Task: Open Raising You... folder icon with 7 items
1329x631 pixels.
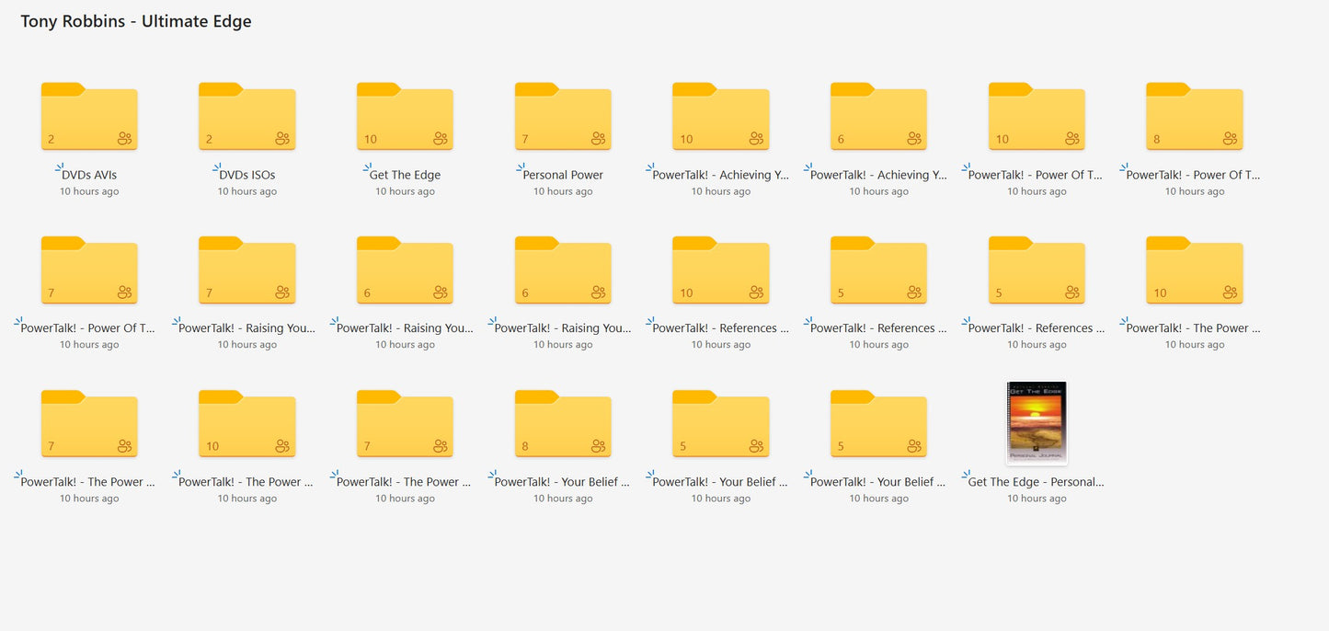Action: click(247, 270)
